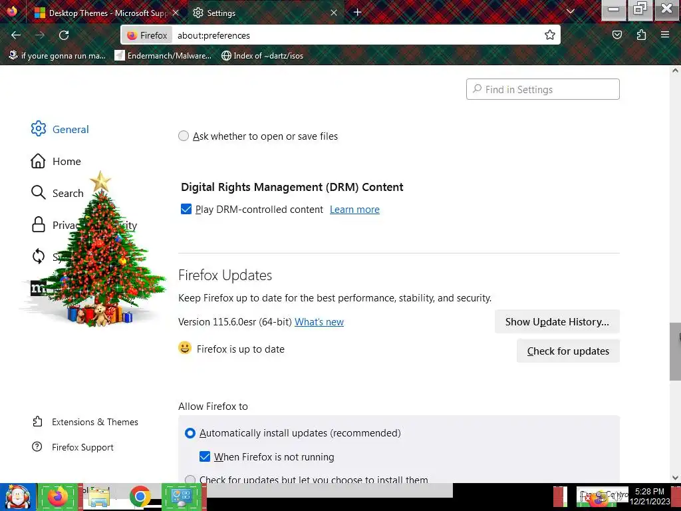Open the What's new link
The image size is (681, 511).
(319, 322)
